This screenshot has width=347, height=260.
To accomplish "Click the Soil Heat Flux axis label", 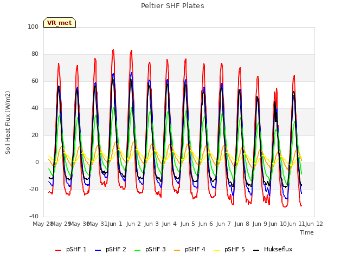I will 8,122.
